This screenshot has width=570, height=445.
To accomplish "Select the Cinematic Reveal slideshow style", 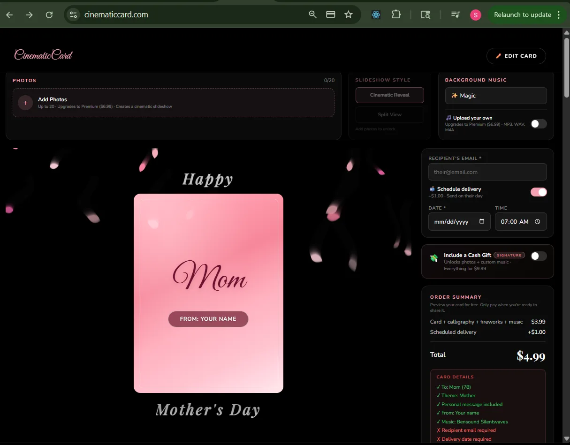I will [389, 95].
